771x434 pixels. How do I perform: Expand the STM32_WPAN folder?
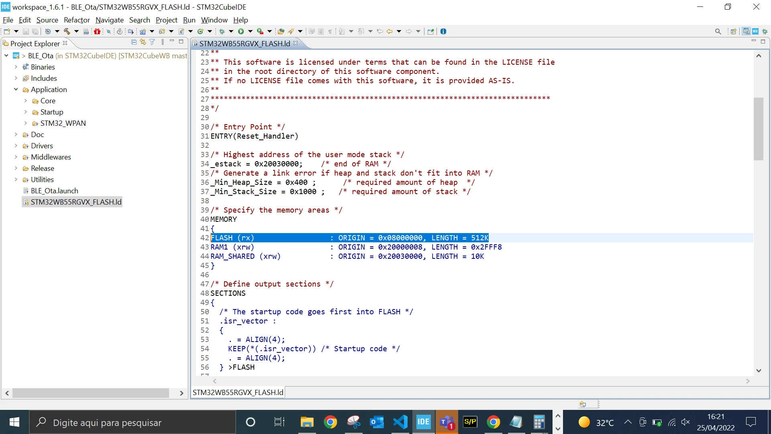click(26, 123)
